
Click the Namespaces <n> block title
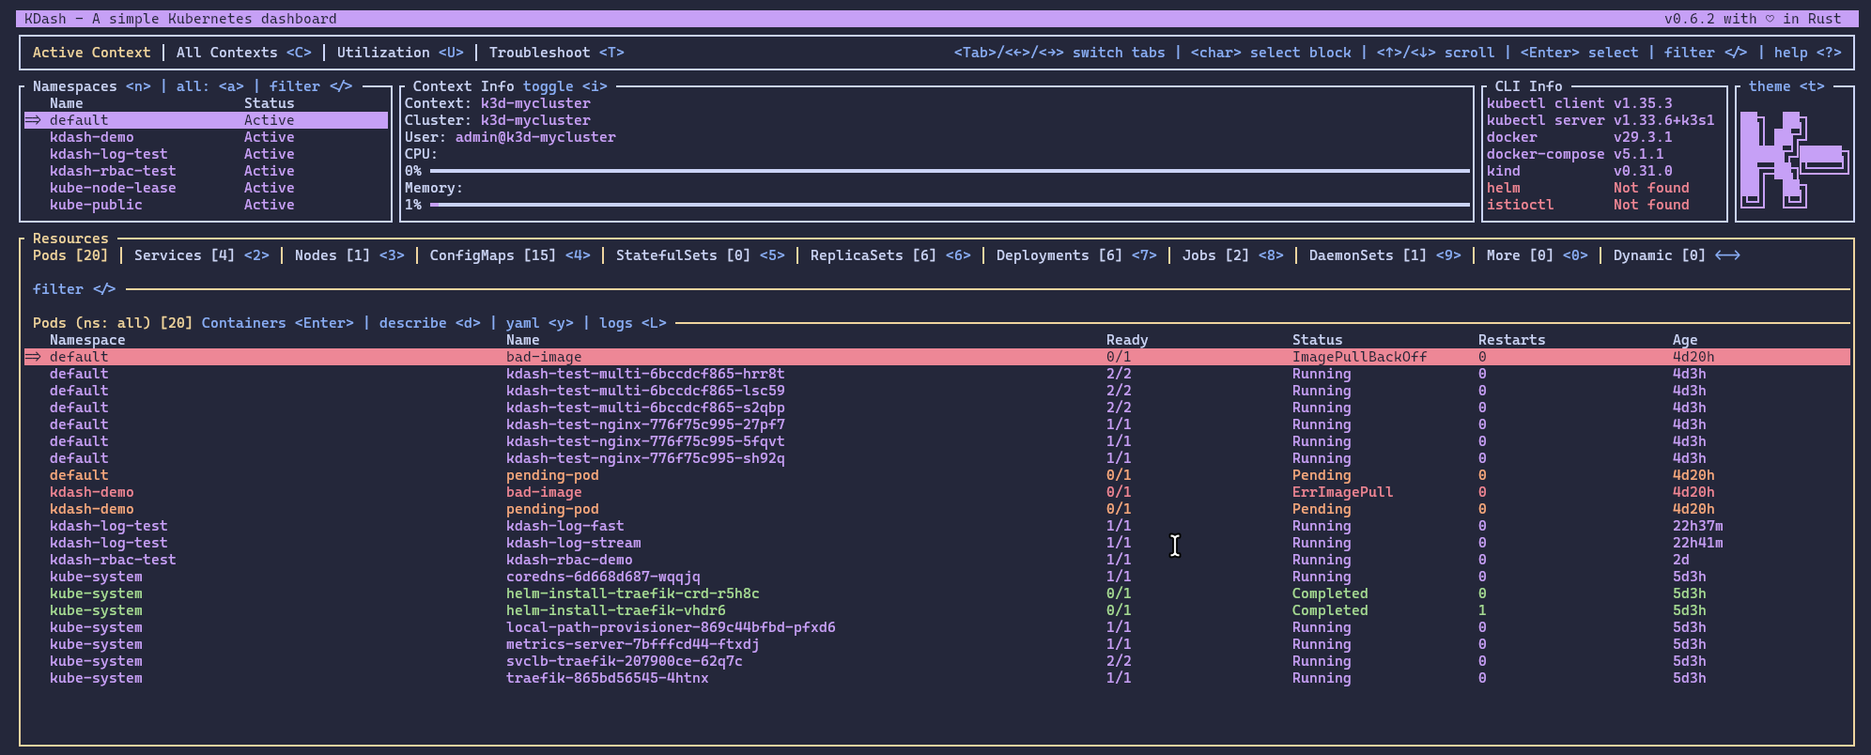[91, 86]
